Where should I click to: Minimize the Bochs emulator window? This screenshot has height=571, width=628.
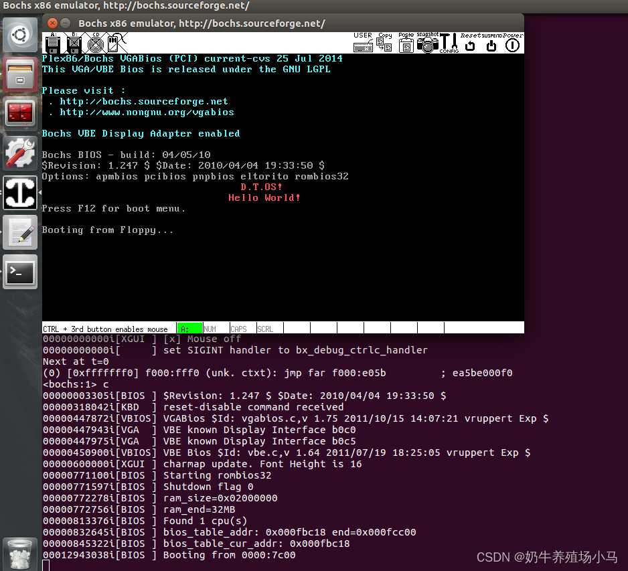pos(66,23)
